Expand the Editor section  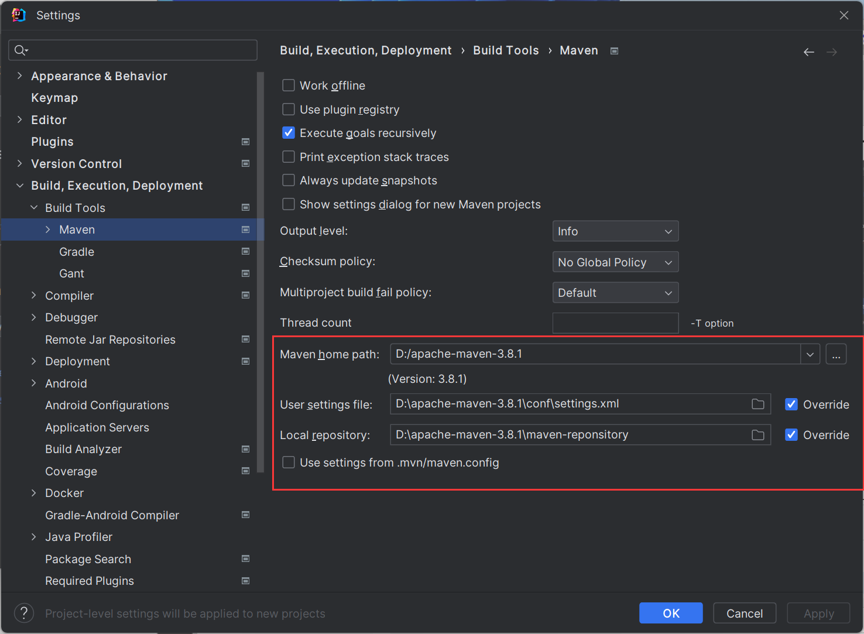(x=20, y=119)
